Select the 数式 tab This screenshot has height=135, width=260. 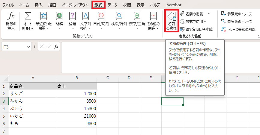click(98, 5)
